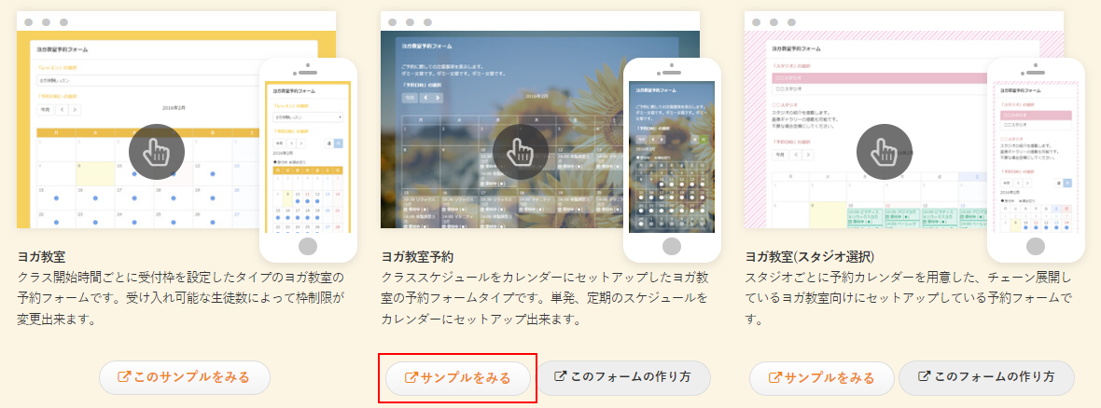Tap the hand-pointer icon on the yellow yoga form preview
The width and height of the screenshot is (1101, 408).
157,152
